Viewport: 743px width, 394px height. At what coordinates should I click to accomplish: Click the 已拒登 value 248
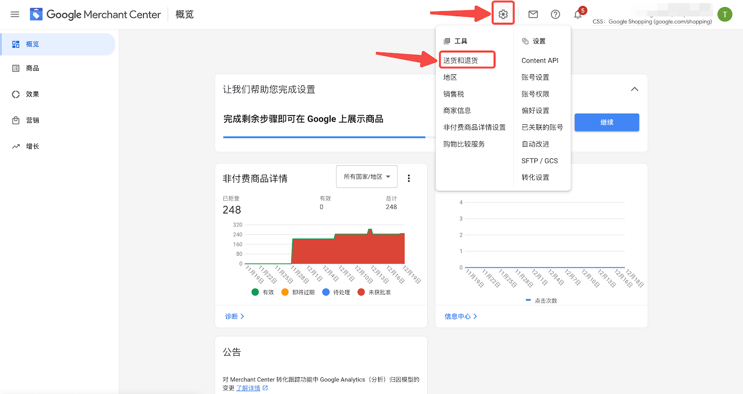coord(232,210)
